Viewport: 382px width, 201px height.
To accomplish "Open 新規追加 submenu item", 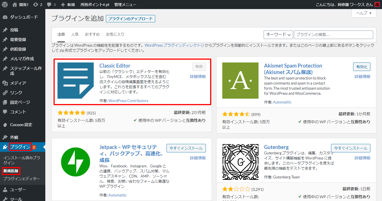I will pos(11,171).
